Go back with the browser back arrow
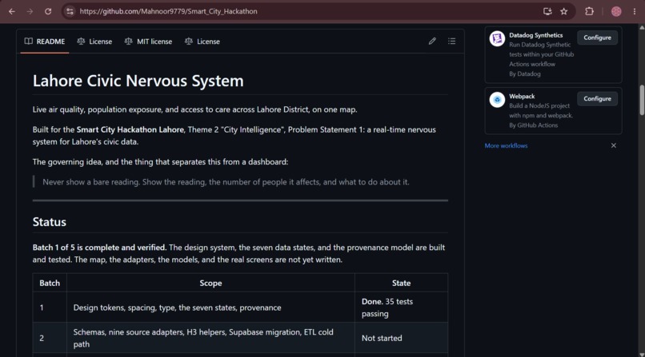 pos(12,11)
